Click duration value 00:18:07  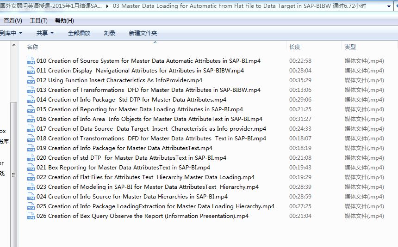pos(300,139)
